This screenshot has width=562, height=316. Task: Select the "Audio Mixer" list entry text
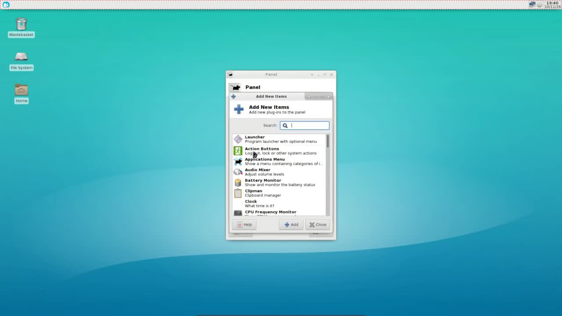tap(257, 170)
